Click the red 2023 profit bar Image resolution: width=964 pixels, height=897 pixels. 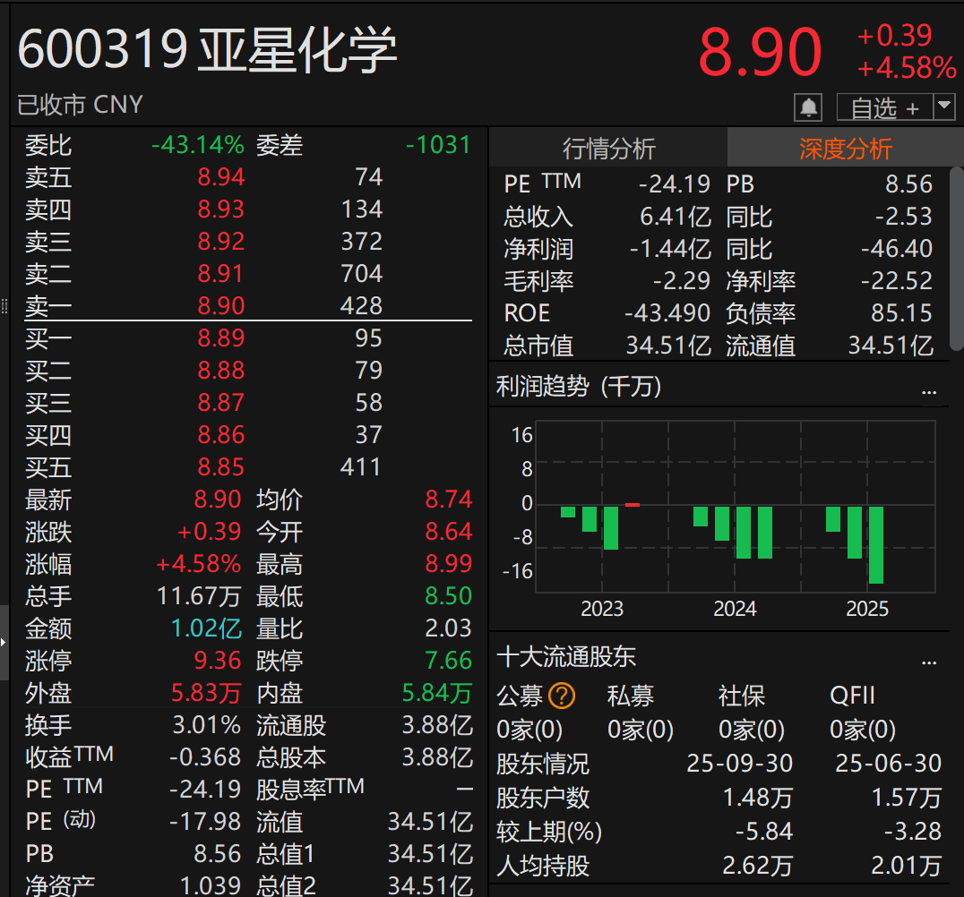[x=633, y=504]
